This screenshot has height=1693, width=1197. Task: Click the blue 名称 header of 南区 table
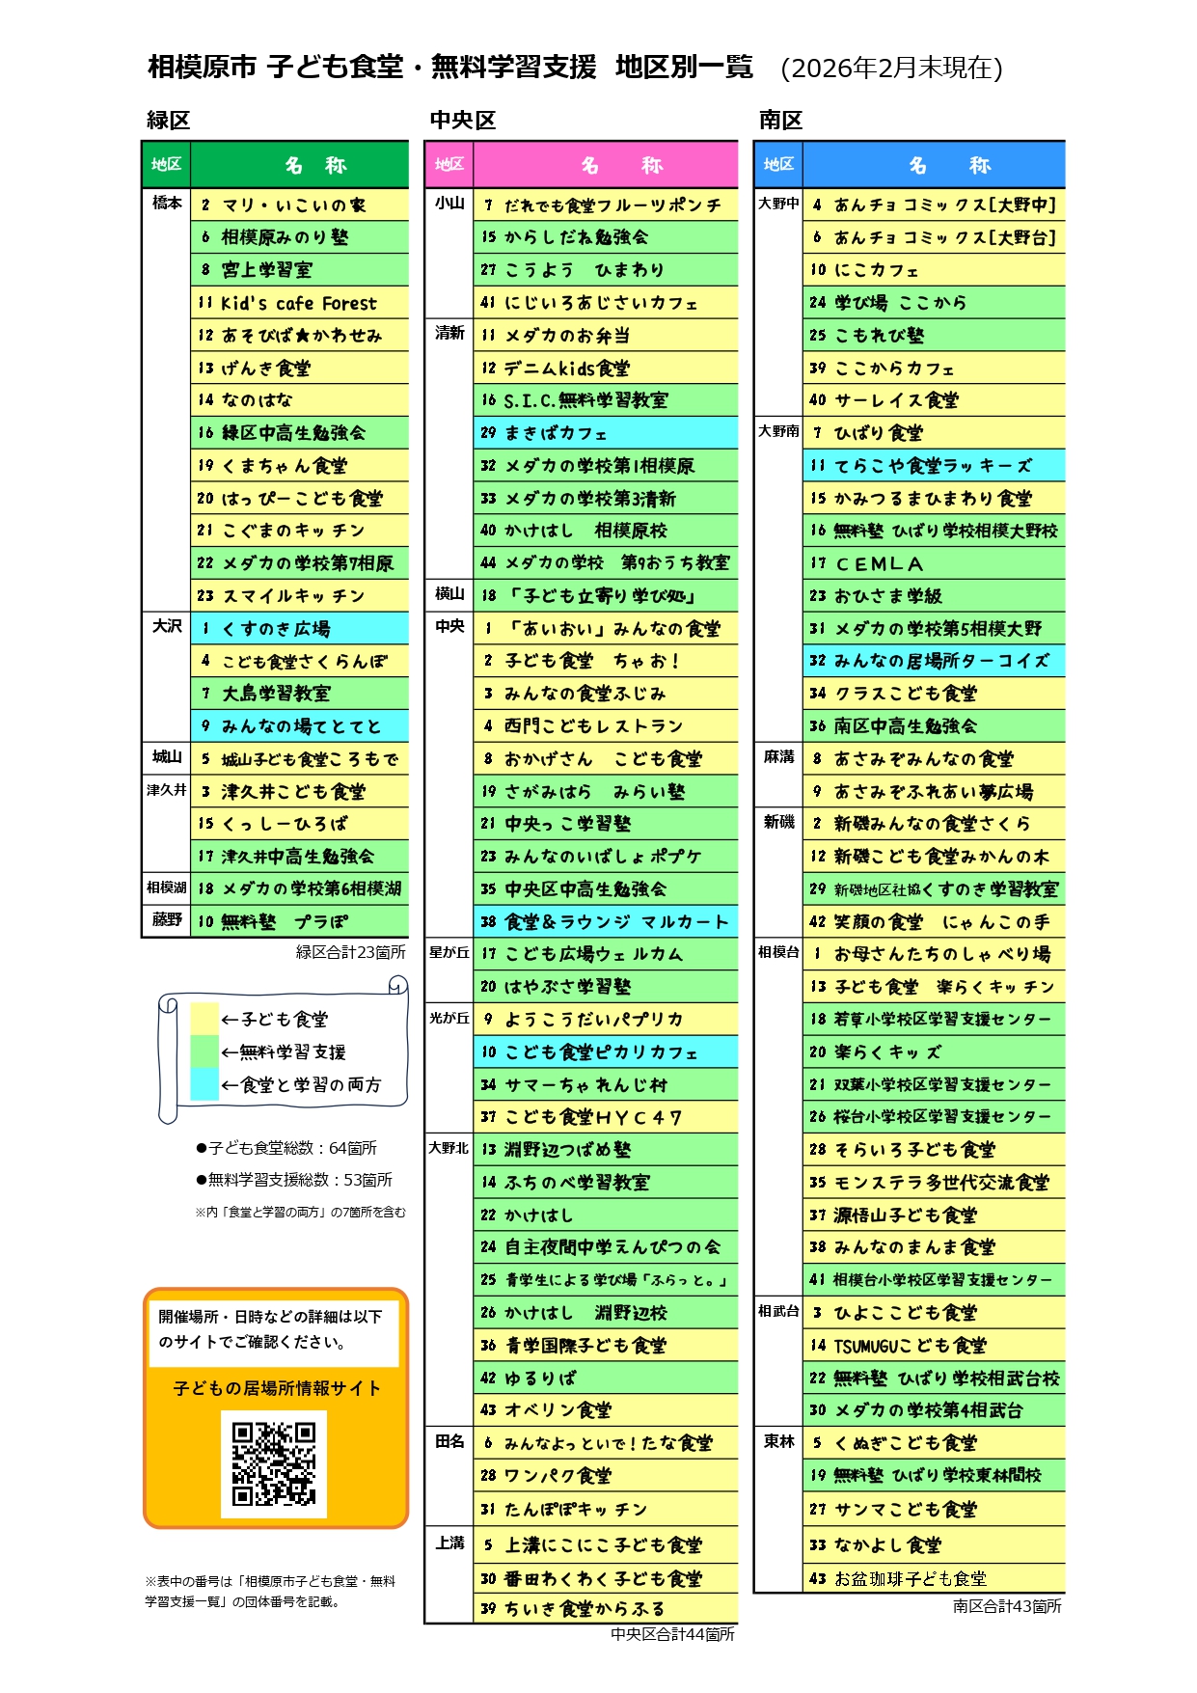point(934,165)
